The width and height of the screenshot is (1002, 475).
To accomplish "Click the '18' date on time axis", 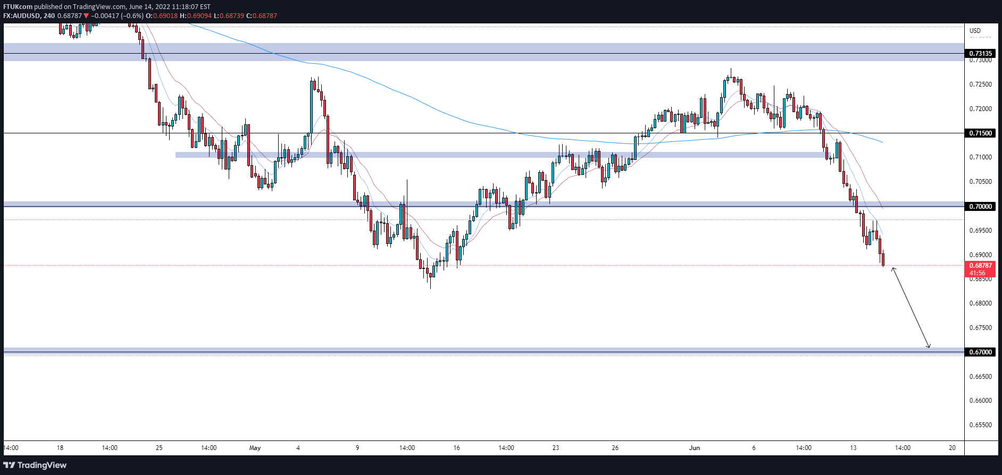I will [60, 448].
